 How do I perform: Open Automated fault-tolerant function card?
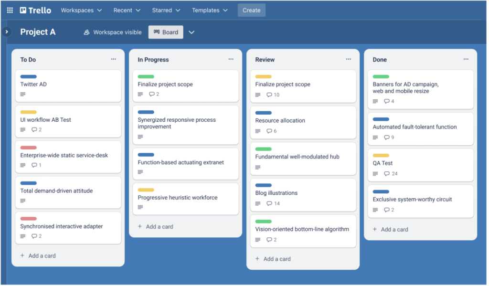[x=420, y=129]
